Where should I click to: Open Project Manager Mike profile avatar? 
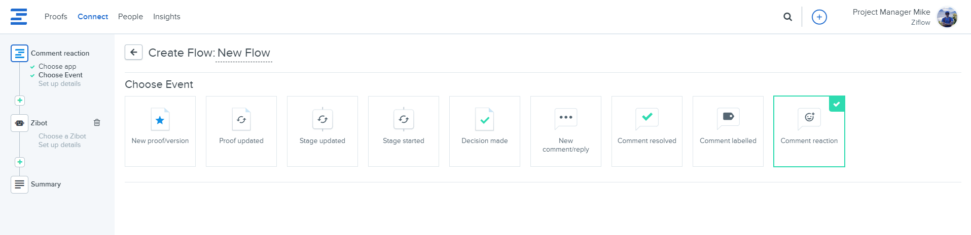tap(947, 17)
